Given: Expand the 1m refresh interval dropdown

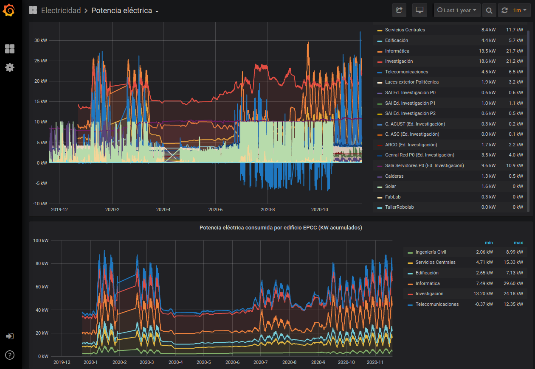Looking at the screenshot, I should pos(520,10).
